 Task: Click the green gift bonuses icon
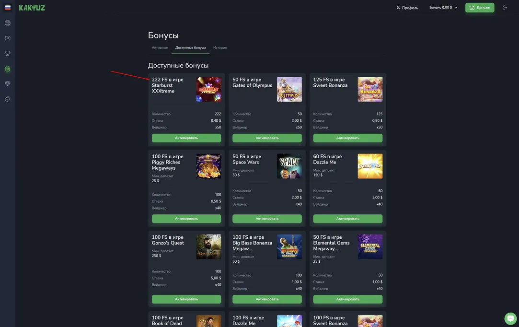click(8, 69)
